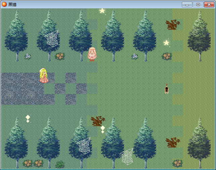Image resolution: width=216 pixels, height=170 pixels.
Task: Click the black cat sprite
Action: 167,89
